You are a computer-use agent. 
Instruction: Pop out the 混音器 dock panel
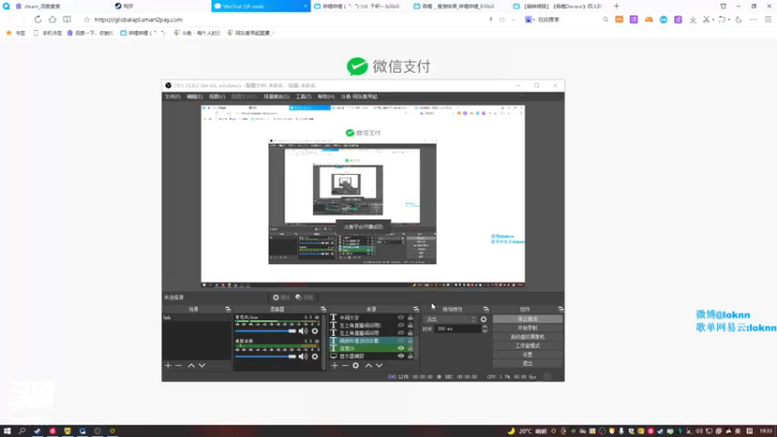(323, 309)
